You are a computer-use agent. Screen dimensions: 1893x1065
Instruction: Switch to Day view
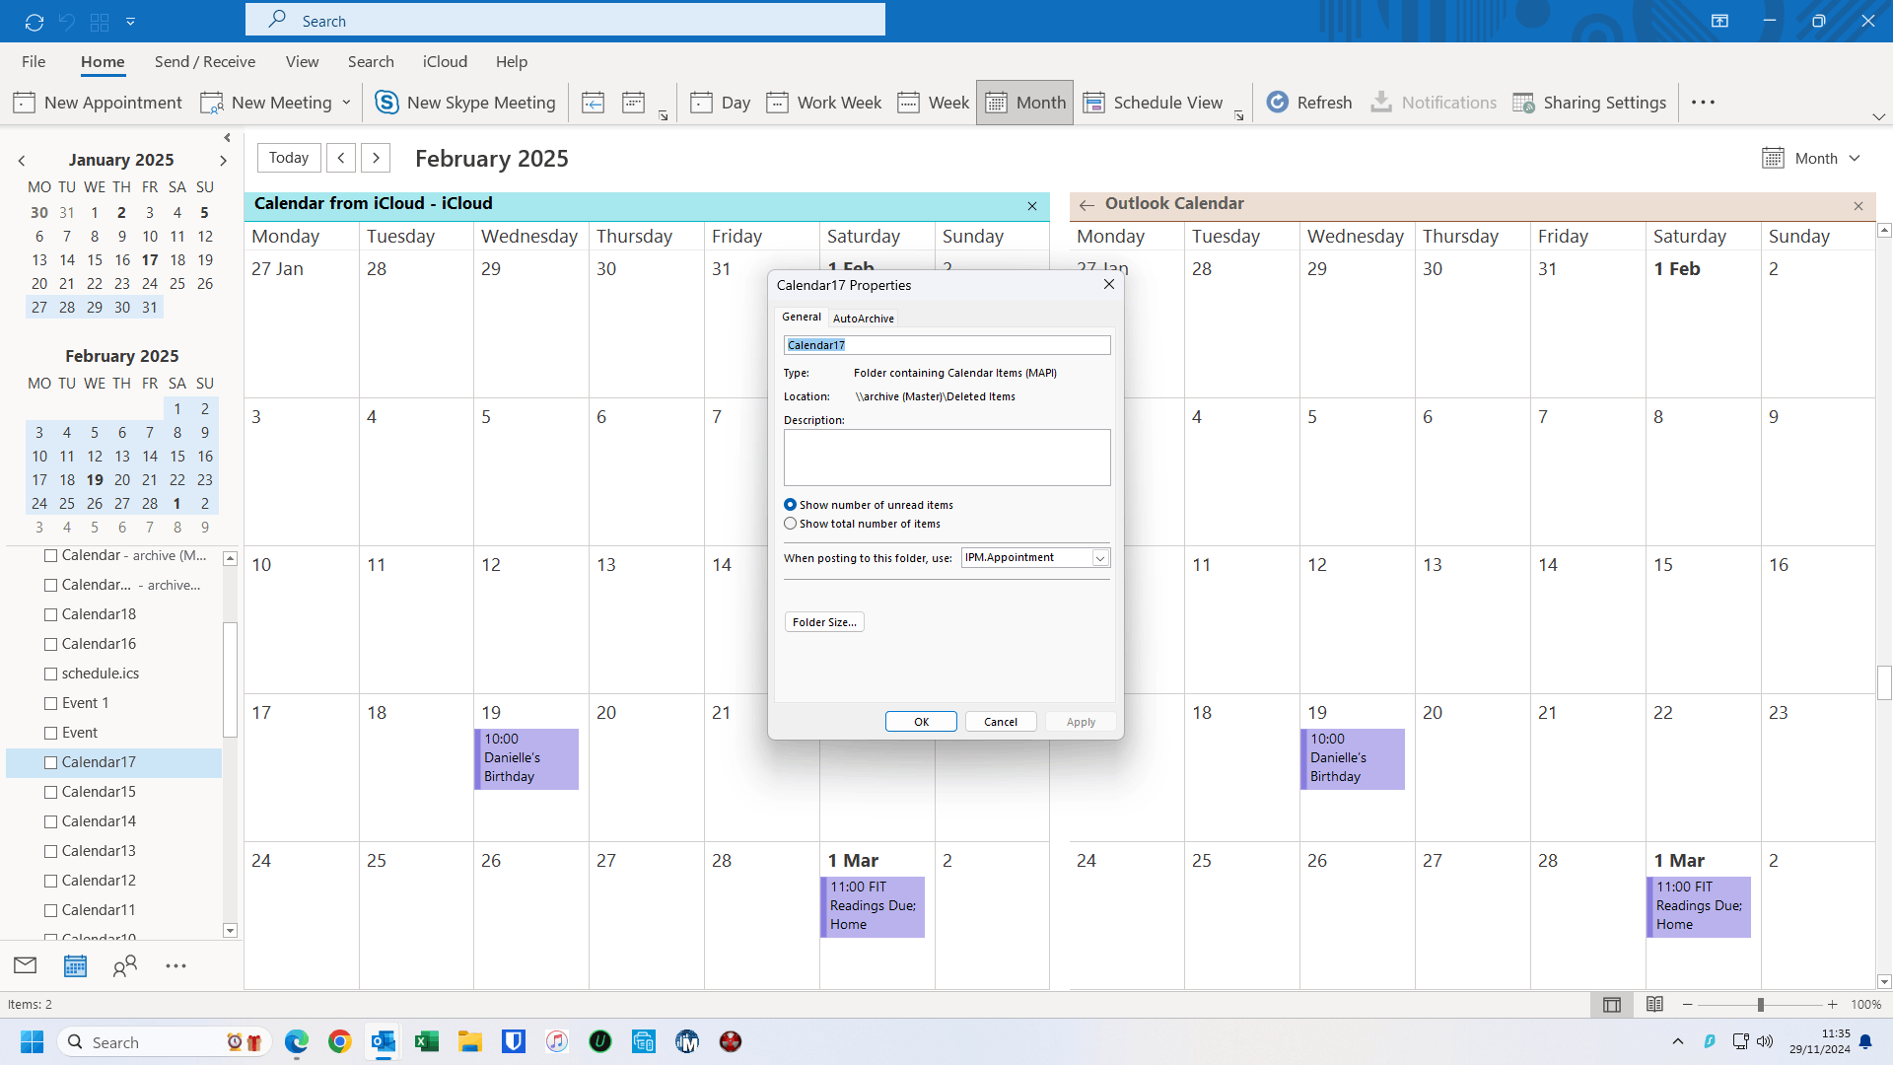[721, 103]
